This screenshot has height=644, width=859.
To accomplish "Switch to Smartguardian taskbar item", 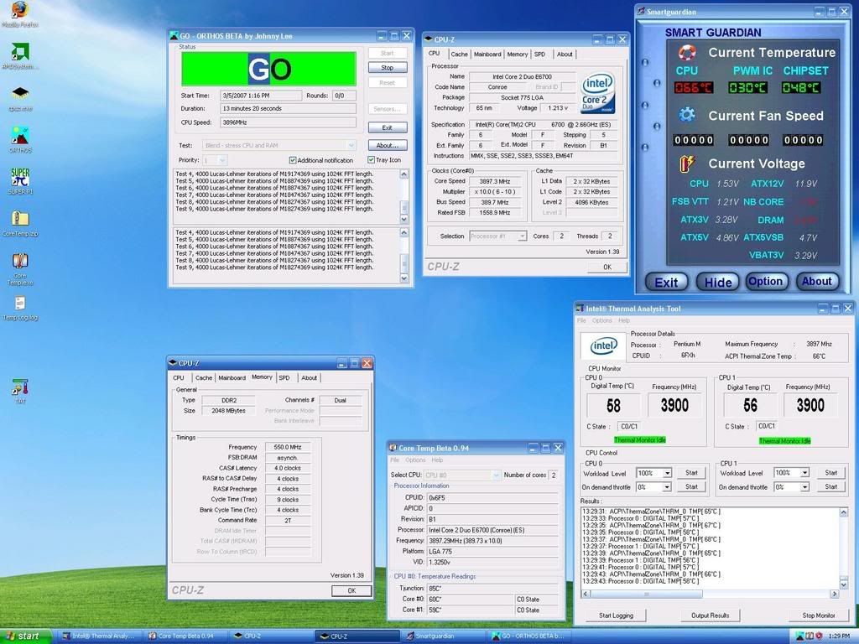I will pos(441,636).
